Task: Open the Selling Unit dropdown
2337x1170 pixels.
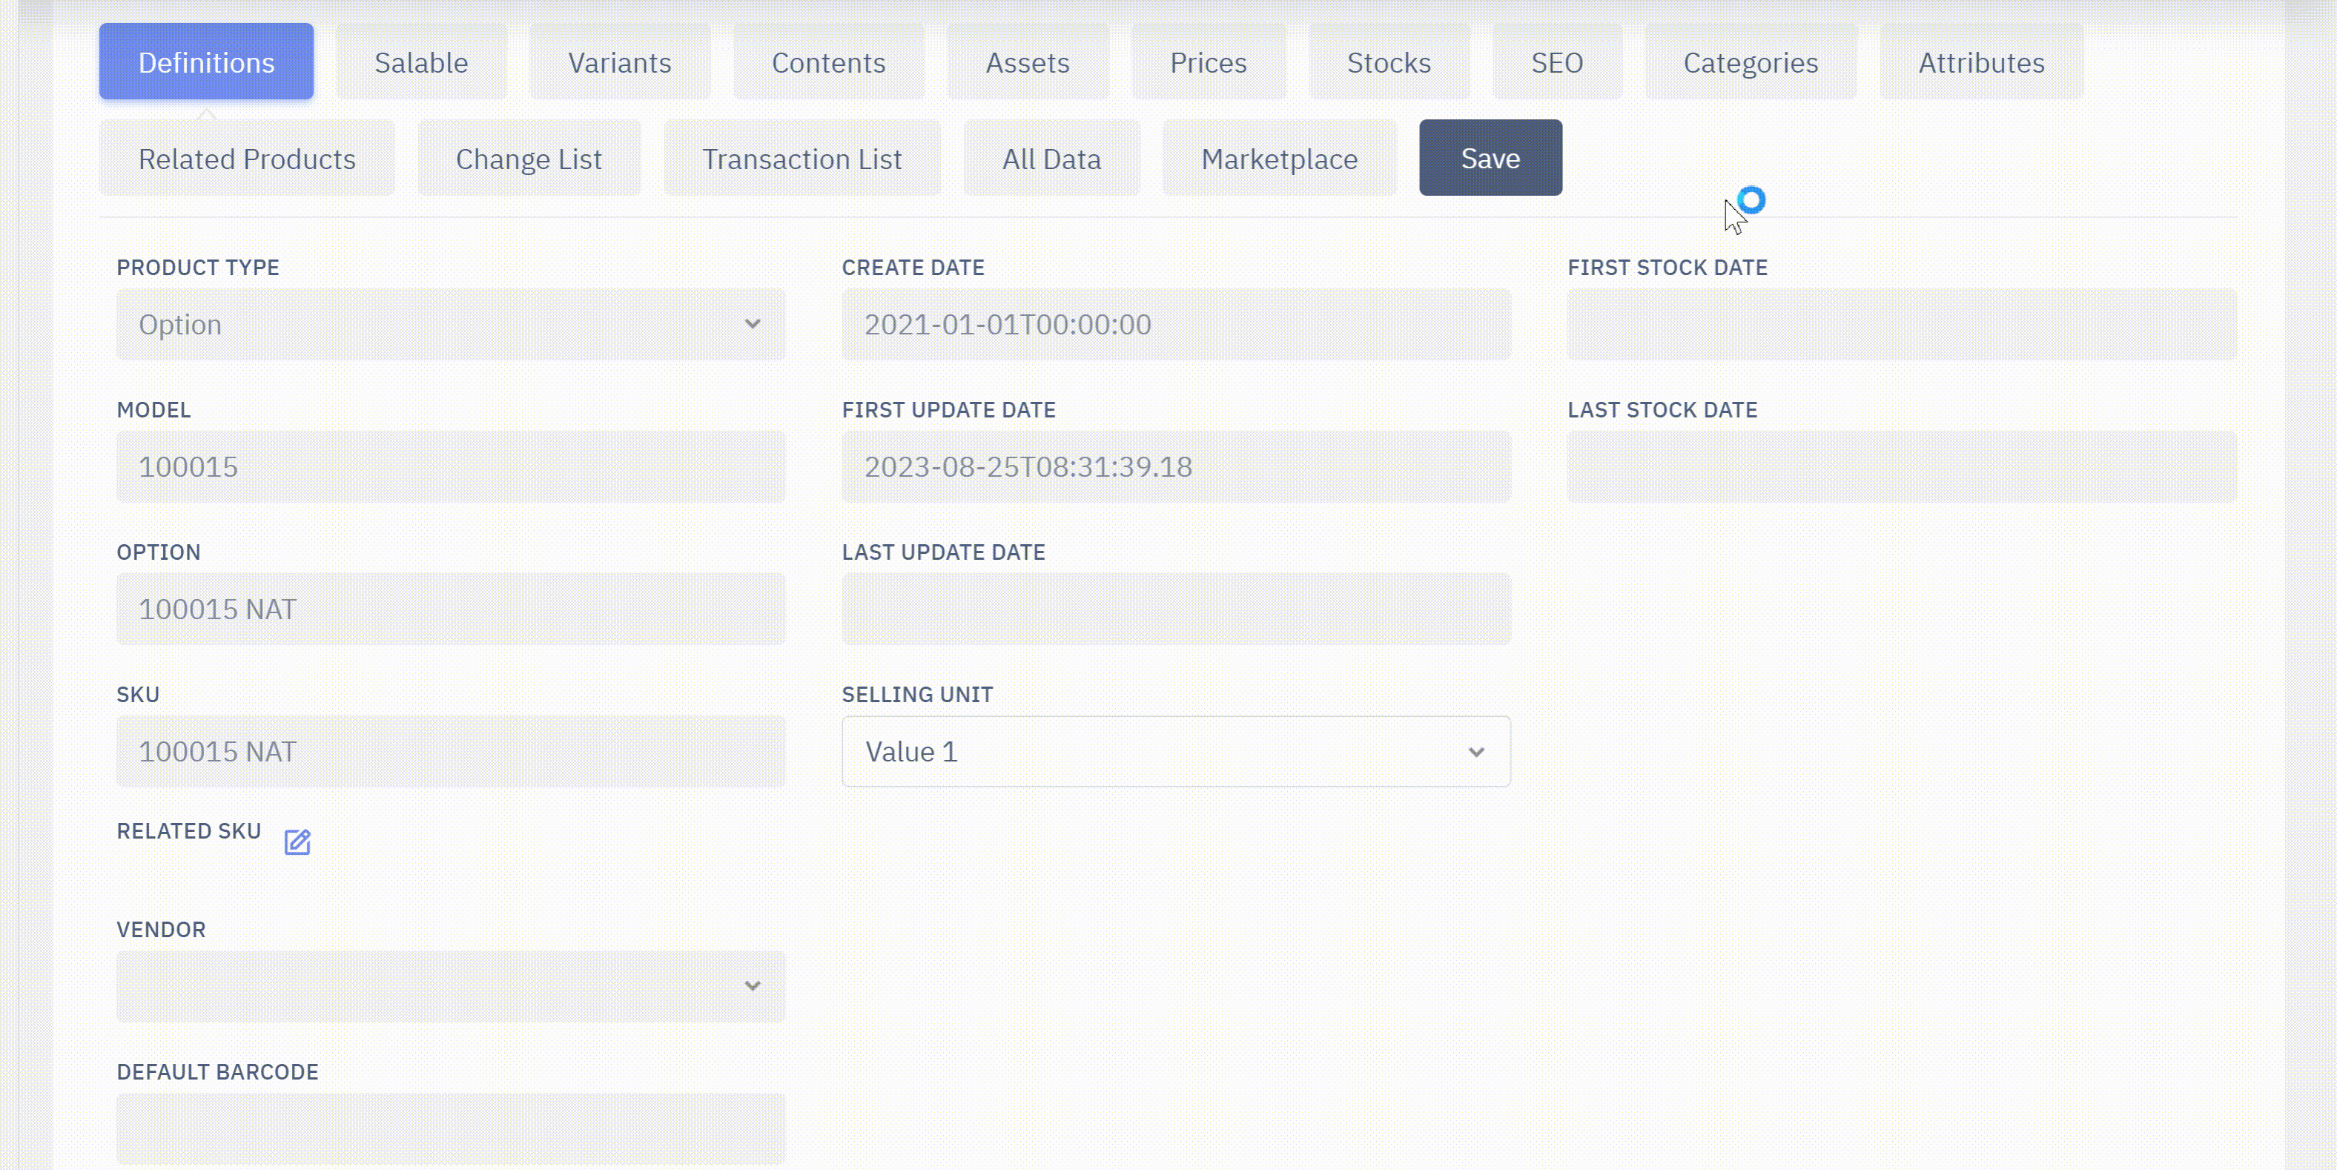Action: [1176, 751]
